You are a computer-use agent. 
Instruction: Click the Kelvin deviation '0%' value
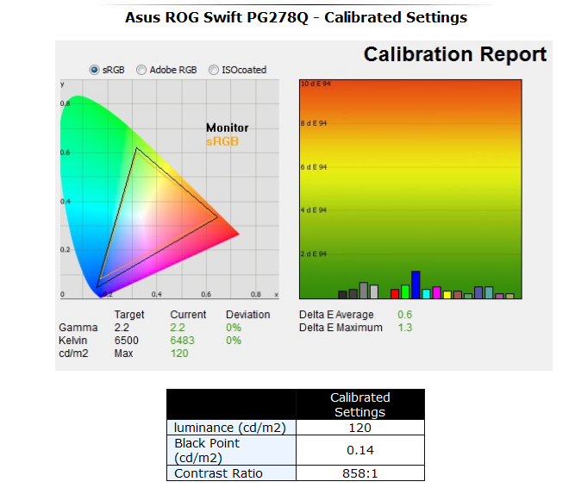pyautogui.click(x=234, y=341)
